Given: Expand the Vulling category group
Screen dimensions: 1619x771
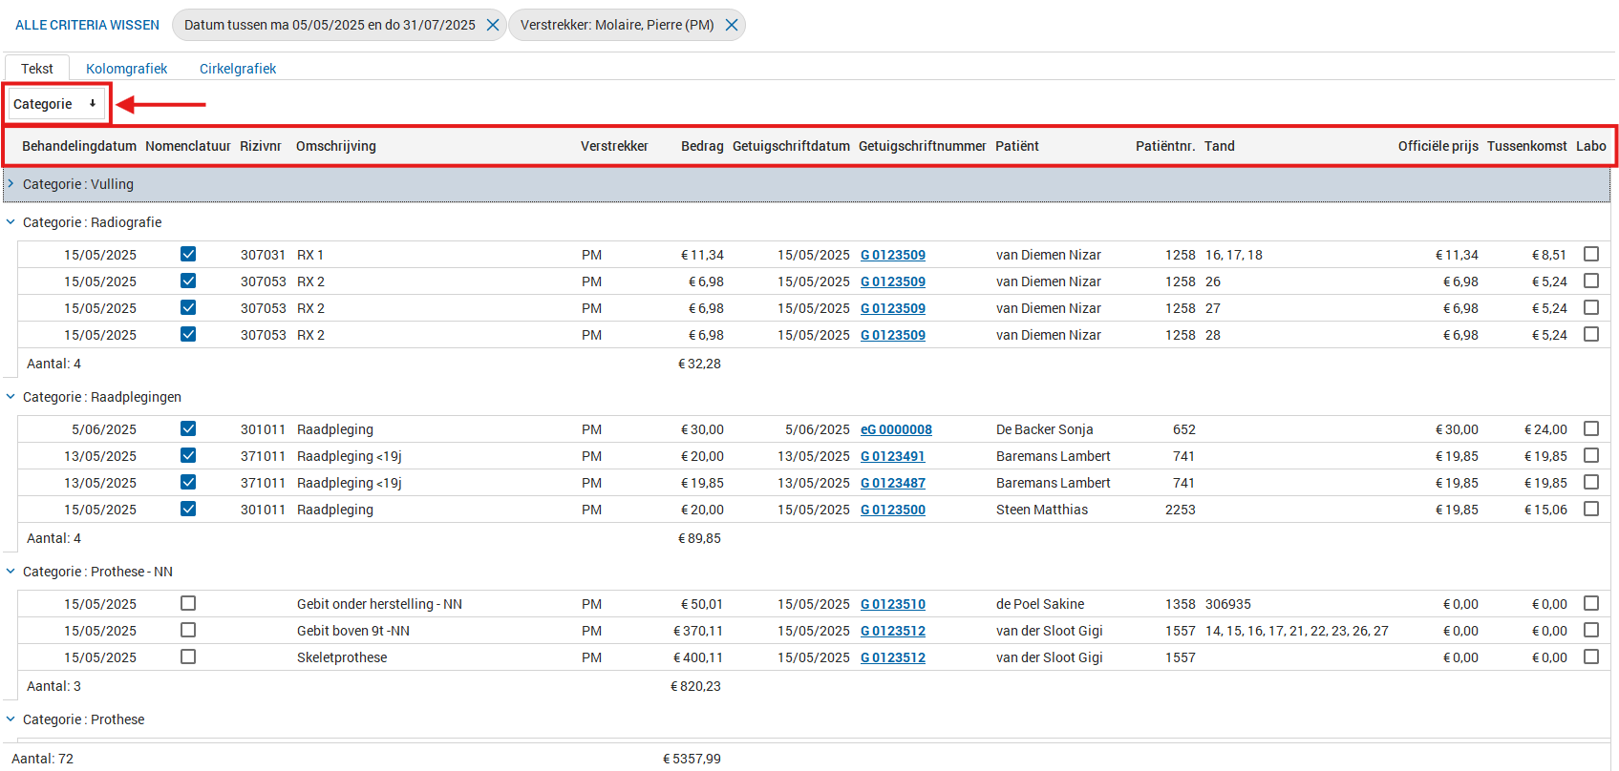Looking at the screenshot, I should pyautogui.click(x=11, y=184).
